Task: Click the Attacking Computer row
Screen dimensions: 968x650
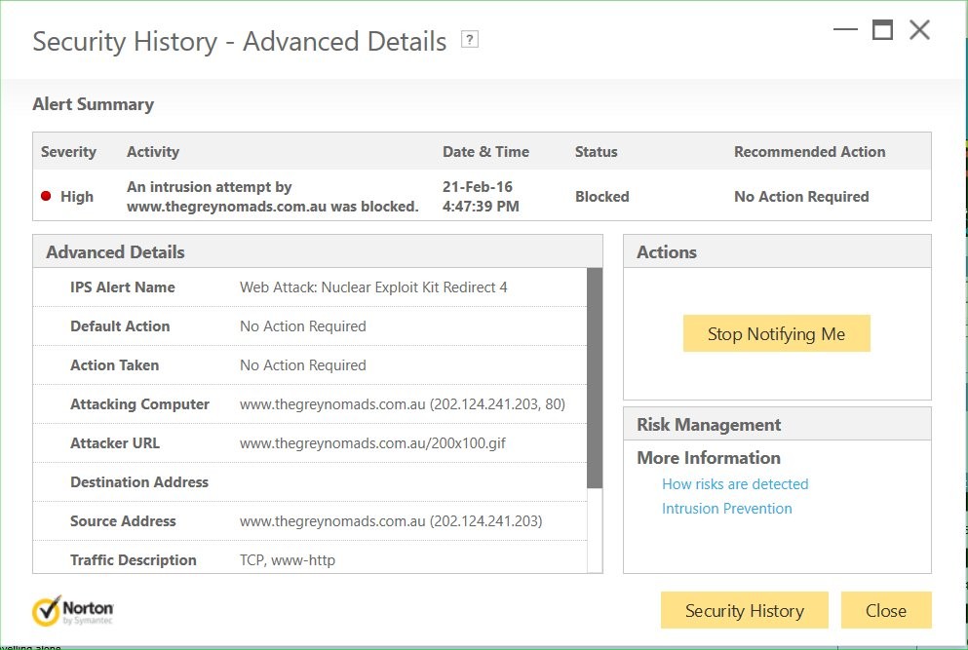Action: [310, 404]
